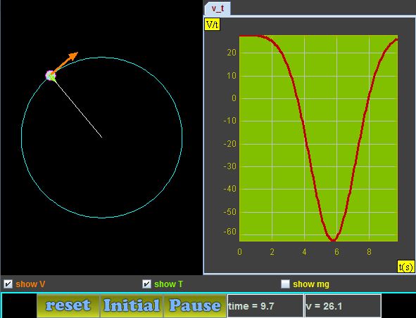
Task: Toggle the show T checkbox
Action: 146,284
